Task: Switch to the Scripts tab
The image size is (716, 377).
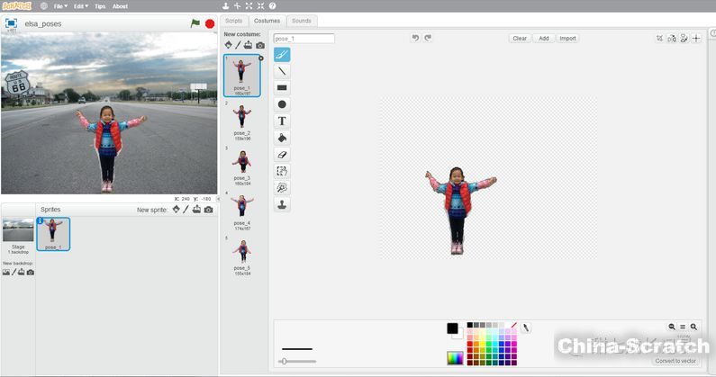Action: point(234,20)
